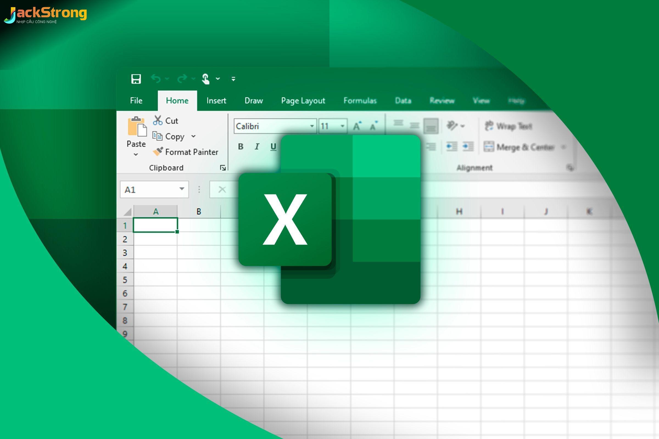Click the Select All corner triangle
659x439 pixels.
[127, 211]
